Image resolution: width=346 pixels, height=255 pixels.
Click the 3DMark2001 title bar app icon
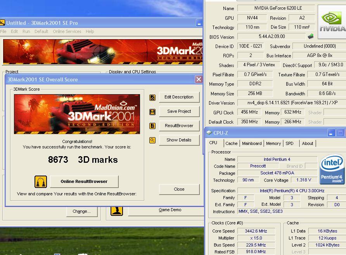point(2,22)
